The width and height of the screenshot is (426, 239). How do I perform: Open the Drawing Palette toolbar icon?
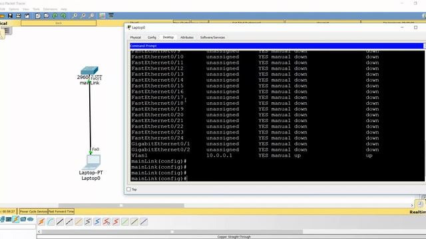pyautogui.click(x=102, y=16)
